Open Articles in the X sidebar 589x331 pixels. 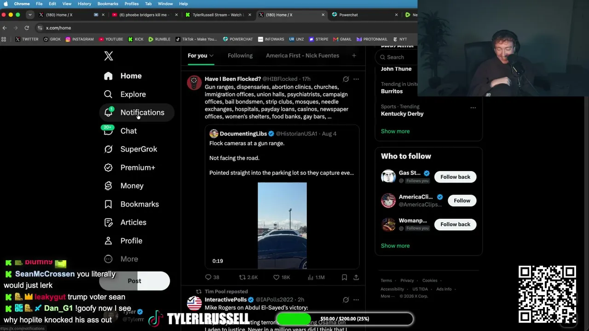(125, 223)
